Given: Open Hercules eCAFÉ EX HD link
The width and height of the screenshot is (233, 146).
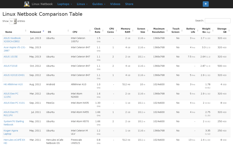Looking at the screenshot, I should coord(14,141).
